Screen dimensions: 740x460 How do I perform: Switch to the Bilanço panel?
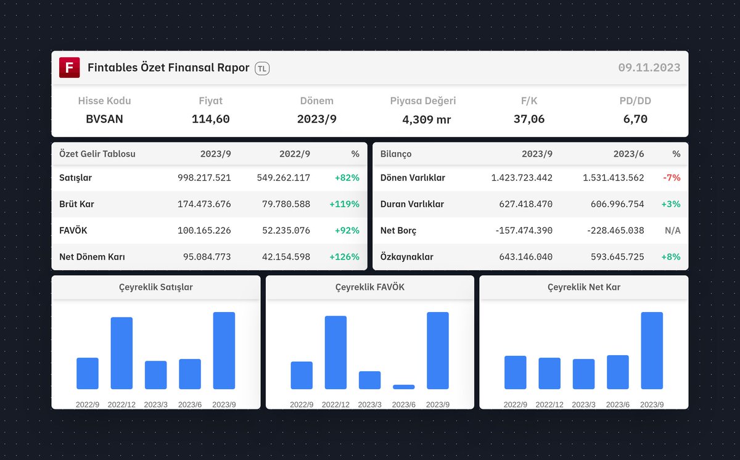[x=395, y=154]
